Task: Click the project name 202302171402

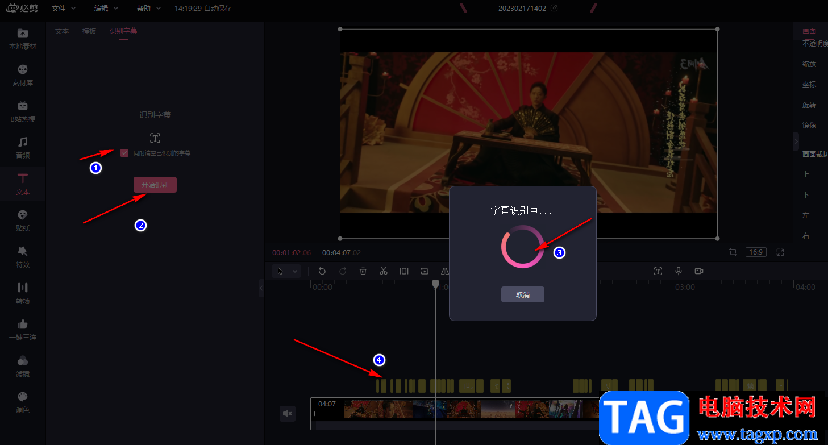Action: [x=522, y=9]
